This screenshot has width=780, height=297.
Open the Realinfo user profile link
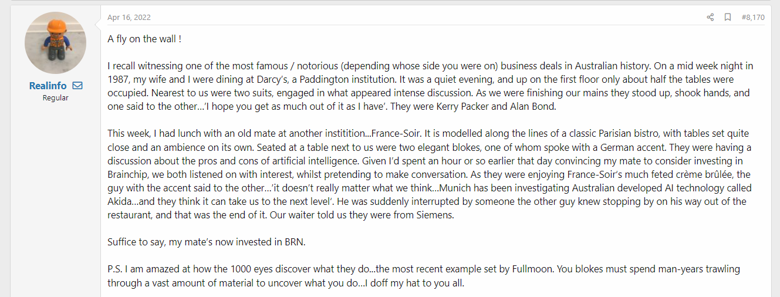tap(48, 86)
